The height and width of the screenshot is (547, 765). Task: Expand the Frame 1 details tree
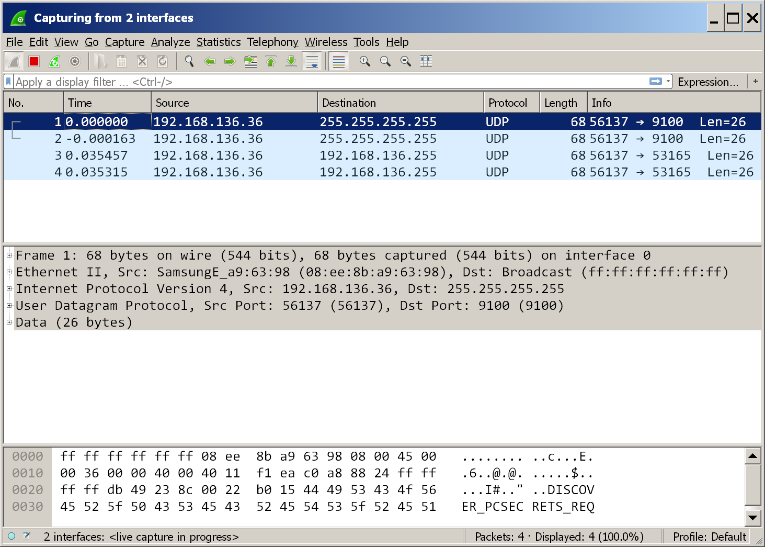(9, 255)
